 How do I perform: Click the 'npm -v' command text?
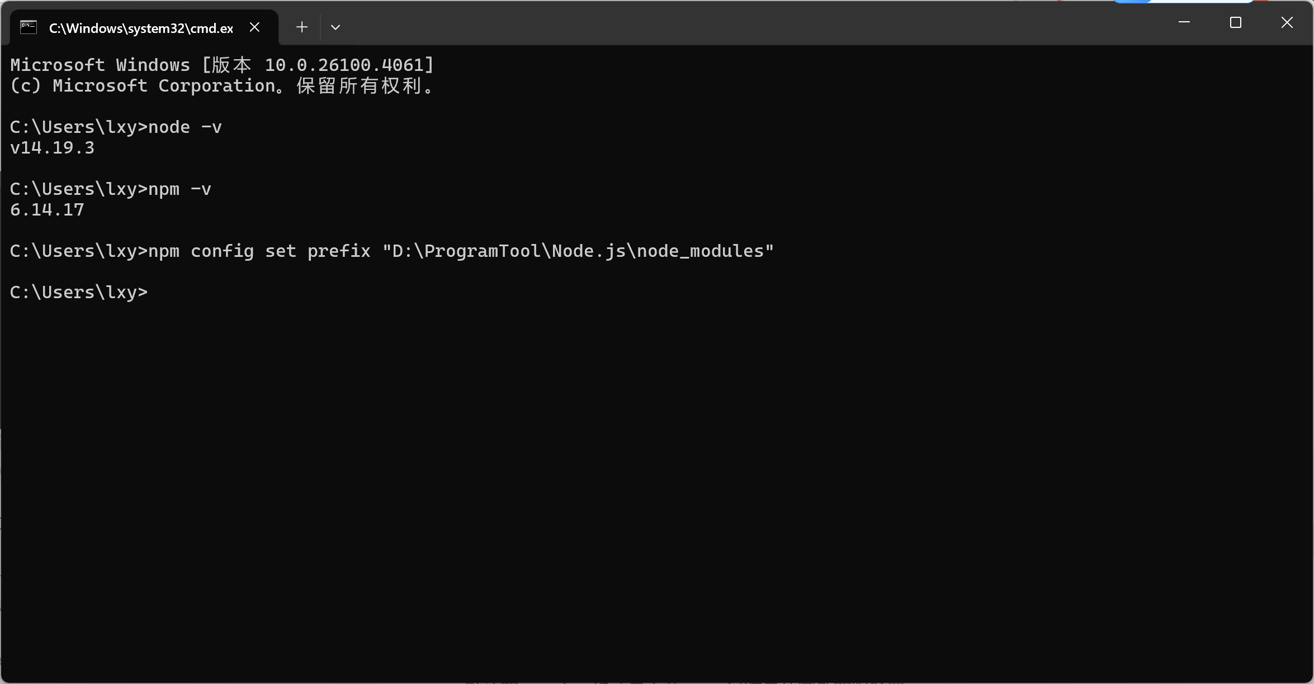[x=180, y=189]
